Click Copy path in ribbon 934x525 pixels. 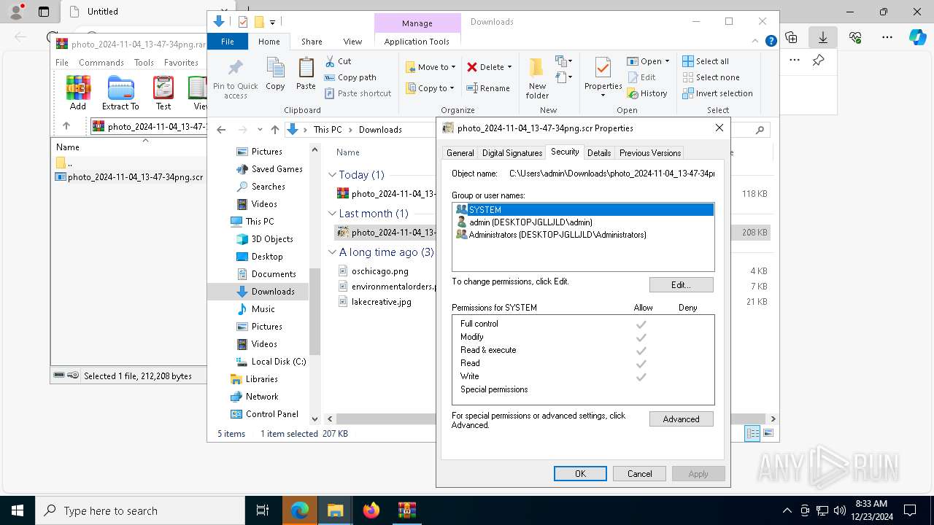tap(350, 77)
